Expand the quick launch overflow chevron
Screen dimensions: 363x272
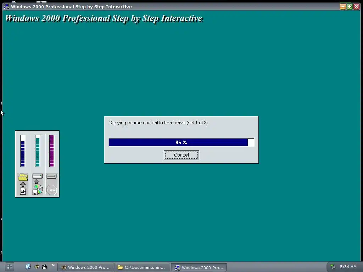(x=53, y=265)
